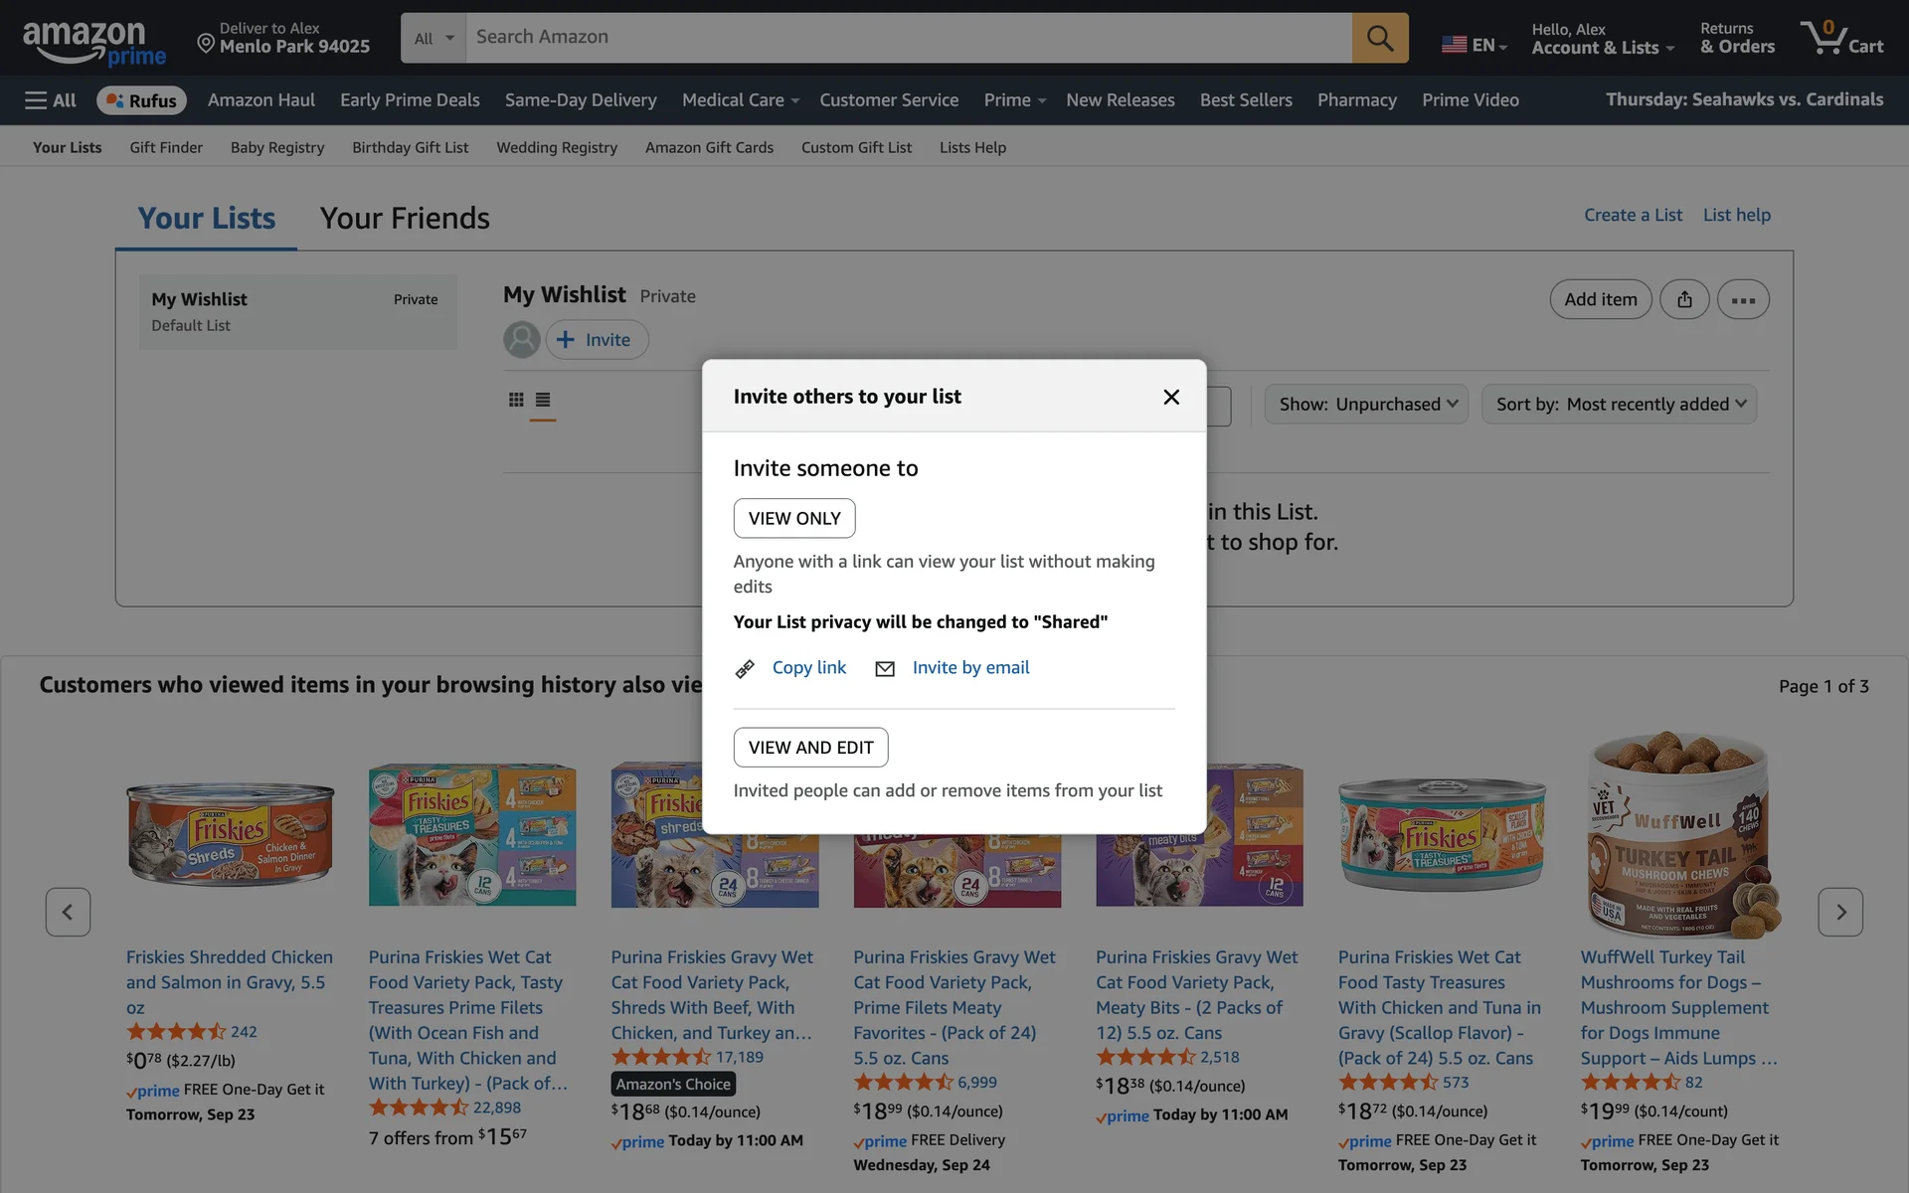This screenshot has height=1193, width=1909.
Task: Expand the Show Unpurchased filter dropdown
Action: (1366, 405)
